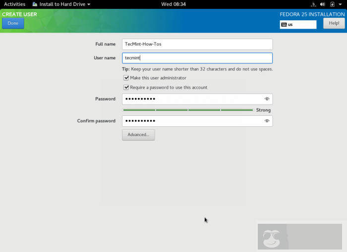Click the battery power icon

tap(332, 4)
